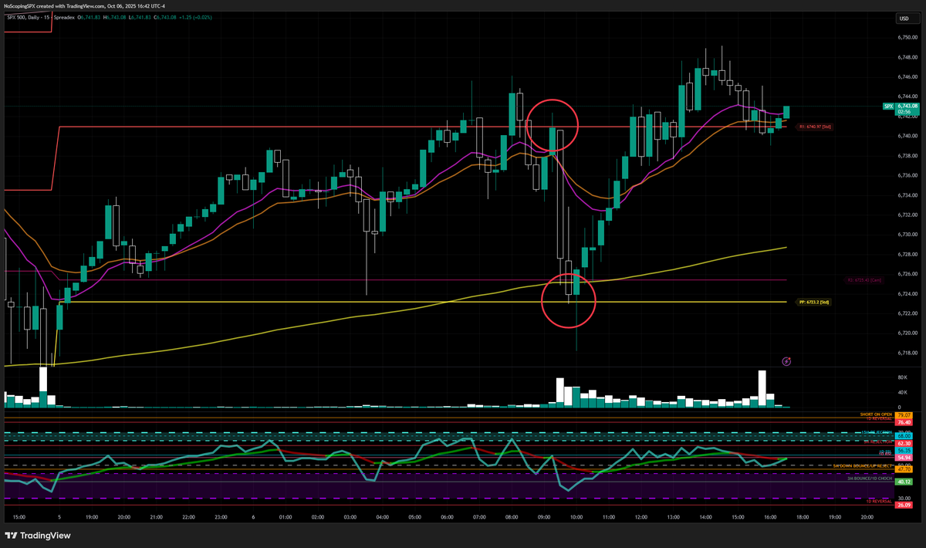Click the 20:00 time axis label at right
Viewport: 926px width, 548px height.
[866, 517]
